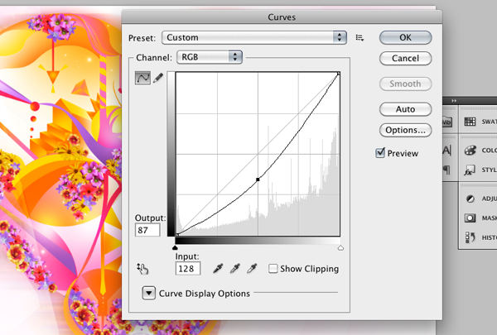Pick the white point eyedropper
Screen dimensions: 497x335
tap(252, 269)
